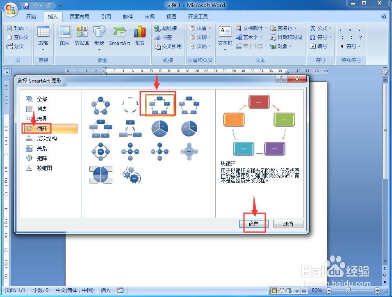Open the Page Number dropdown
Image resolution: width=392 pixels, height=297 pixels.
200,46
